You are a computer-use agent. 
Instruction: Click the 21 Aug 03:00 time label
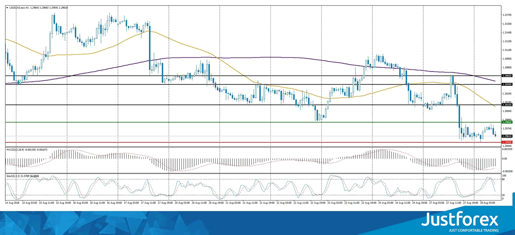(x=233, y=203)
